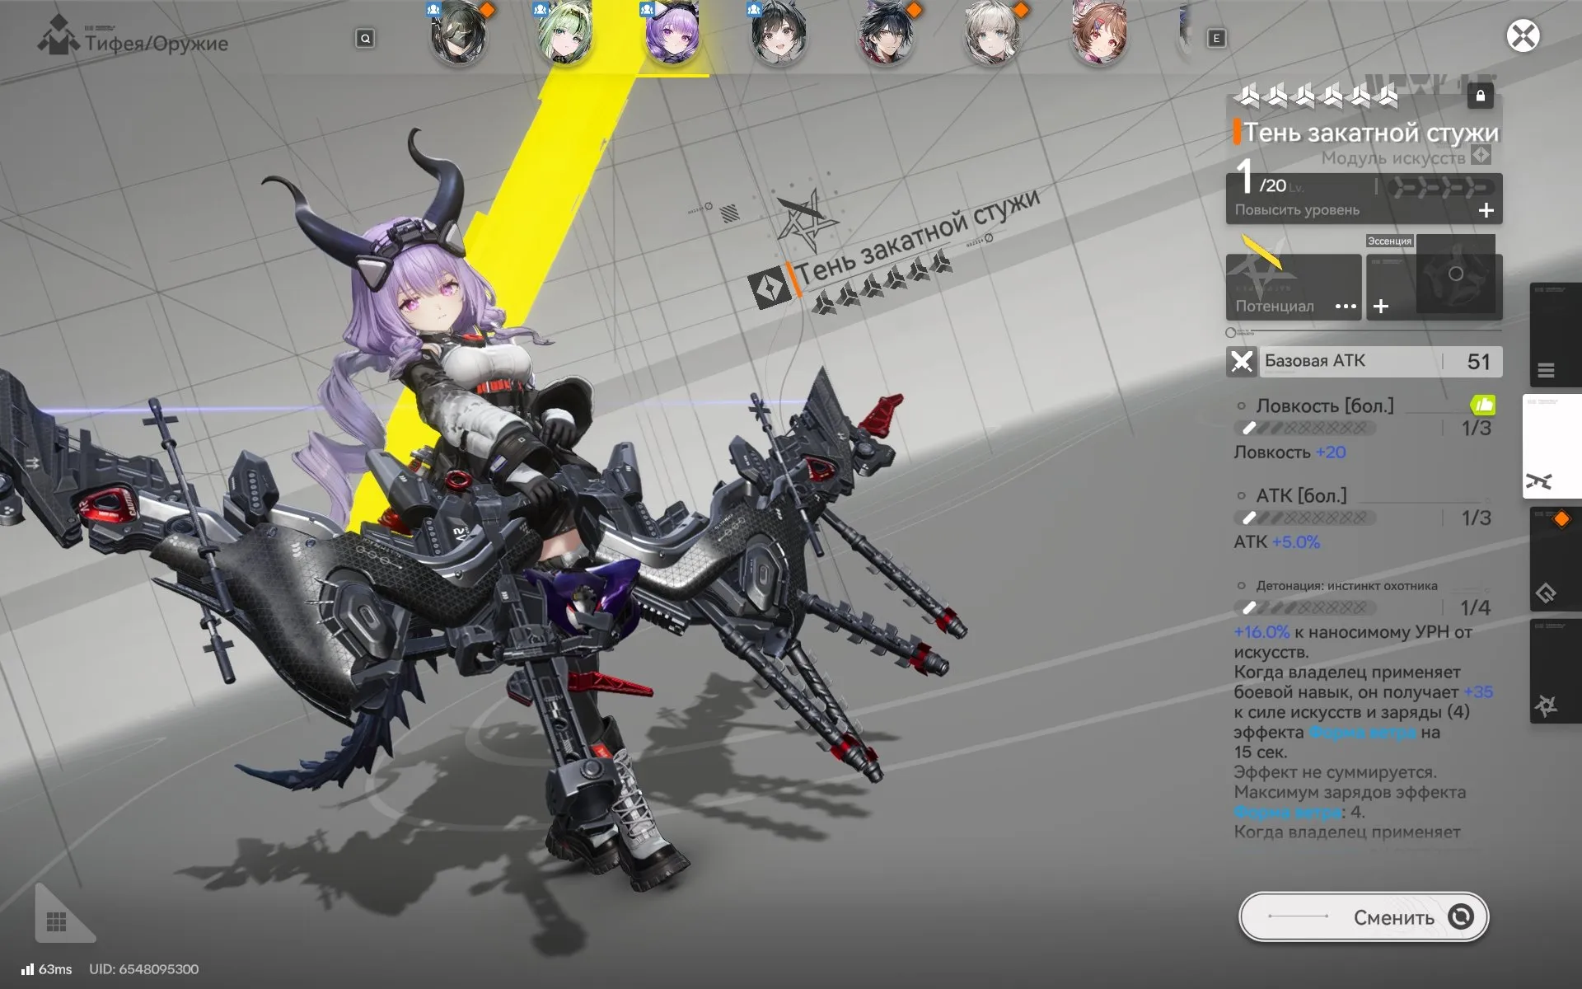
Task: Add an essence via plus icon
Action: (1381, 307)
